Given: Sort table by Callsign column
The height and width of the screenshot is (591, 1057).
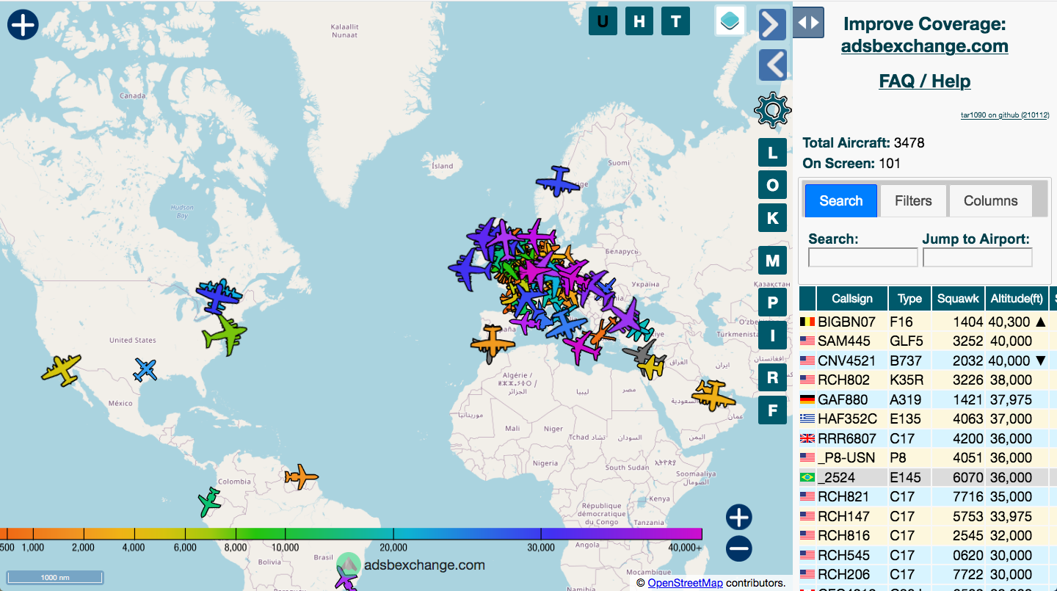Looking at the screenshot, I should tap(852, 298).
